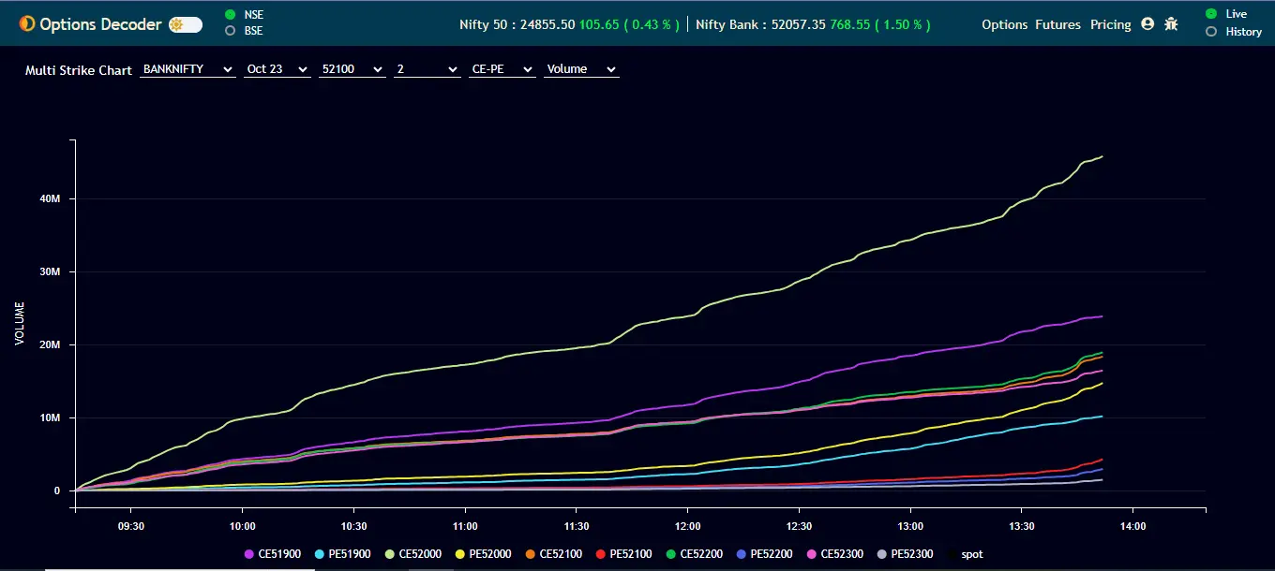Image resolution: width=1275 pixels, height=571 pixels.
Task: Click the orange CE52100 legend marker
Action: tap(531, 554)
